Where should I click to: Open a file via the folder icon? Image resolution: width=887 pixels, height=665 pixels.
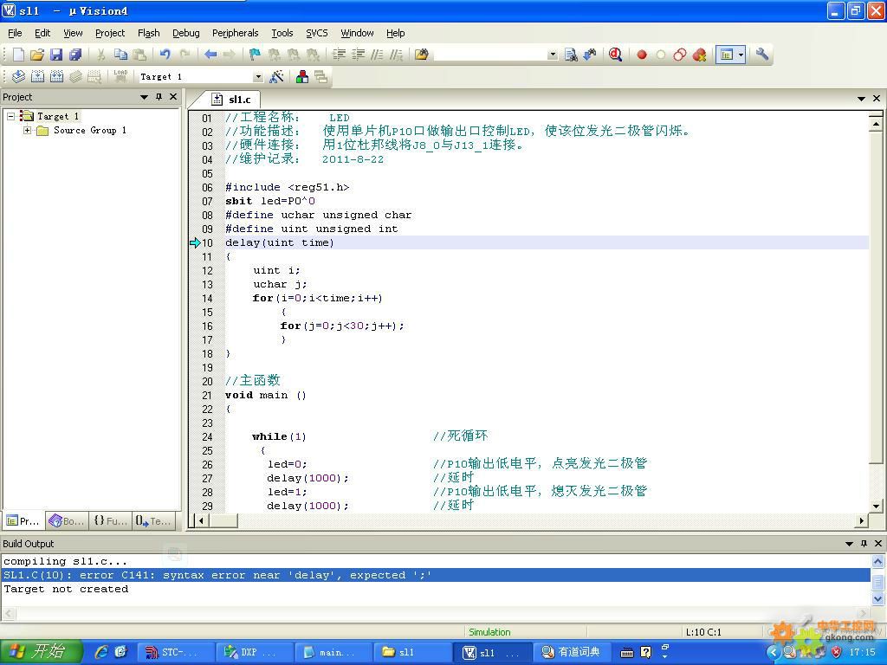[37, 55]
